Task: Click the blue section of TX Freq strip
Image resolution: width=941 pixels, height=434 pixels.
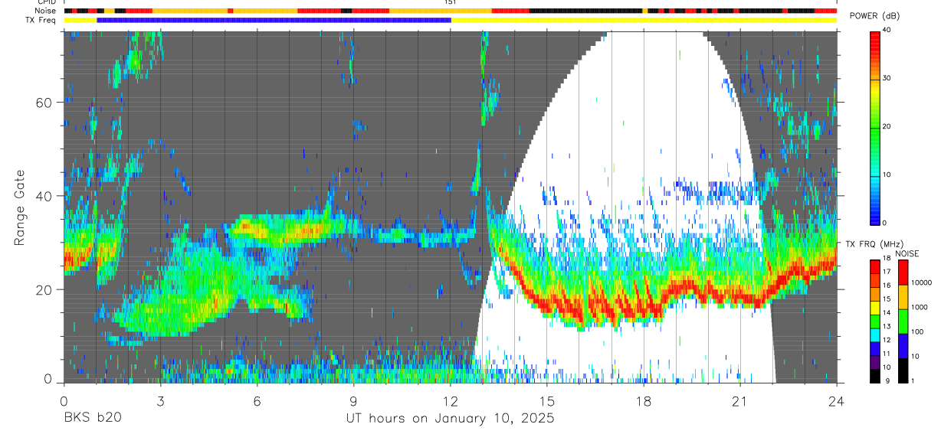Action: (274, 20)
